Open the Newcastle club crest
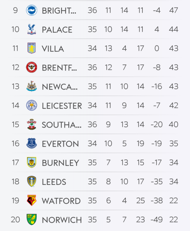Screen dimensions: 190x231 (31, 87)
